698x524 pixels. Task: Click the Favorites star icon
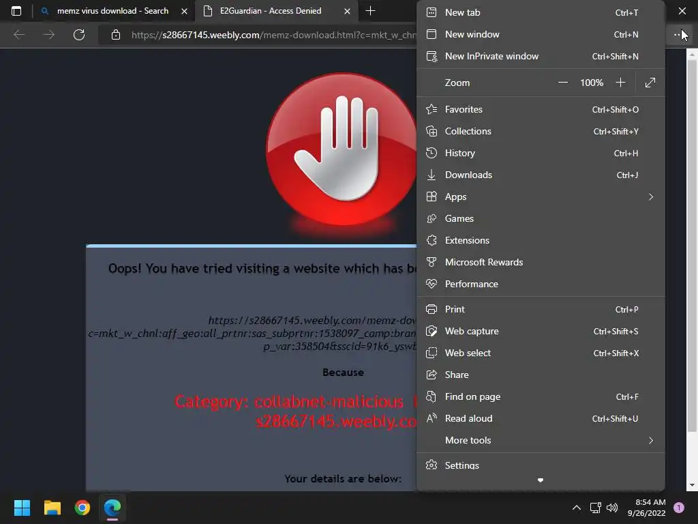431,109
